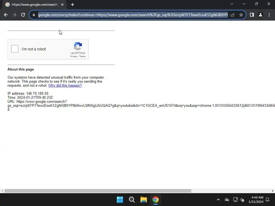Open Chrome's three-dot menu
The width and height of the screenshot is (275, 206).
[x=269, y=15]
